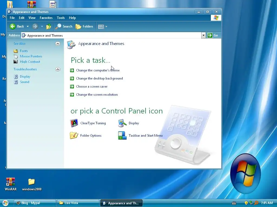This screenshot has height=207, width=277.
Task: Click Appearance and Th... taskbar button
Action: 121,203
